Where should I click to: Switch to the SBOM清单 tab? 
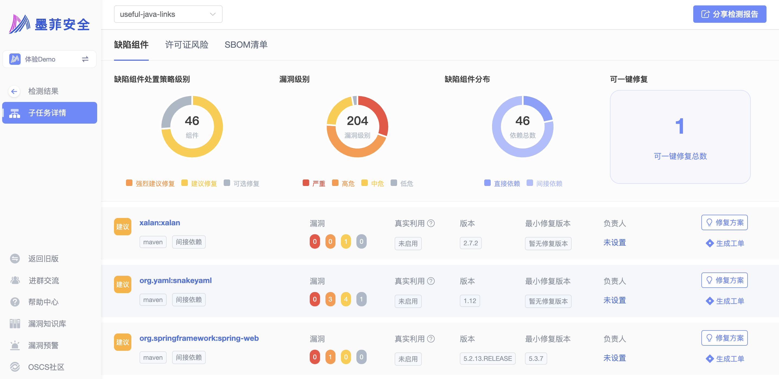click(x=246, y=45)
